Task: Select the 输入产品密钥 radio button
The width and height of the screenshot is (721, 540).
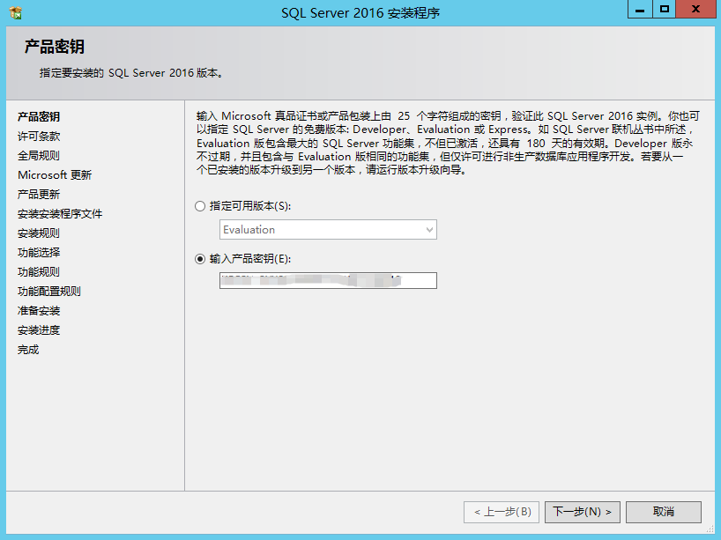Action: pos(199,259)
